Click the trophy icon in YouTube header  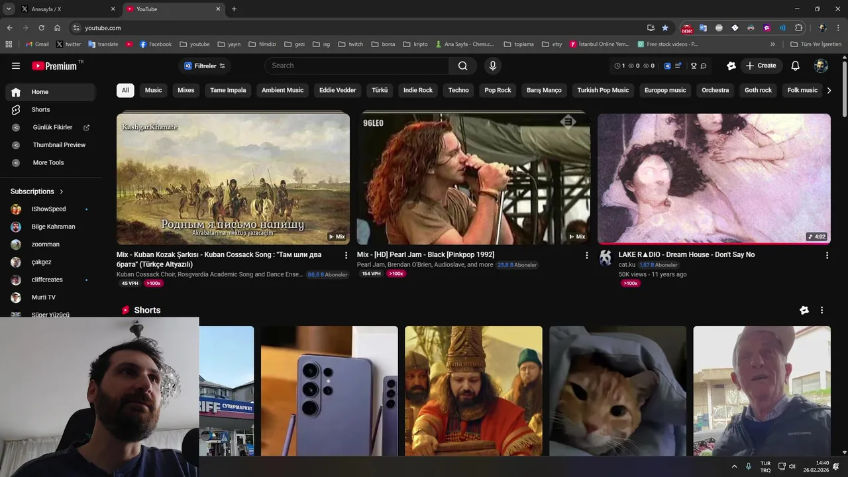(x=694, y=66)
